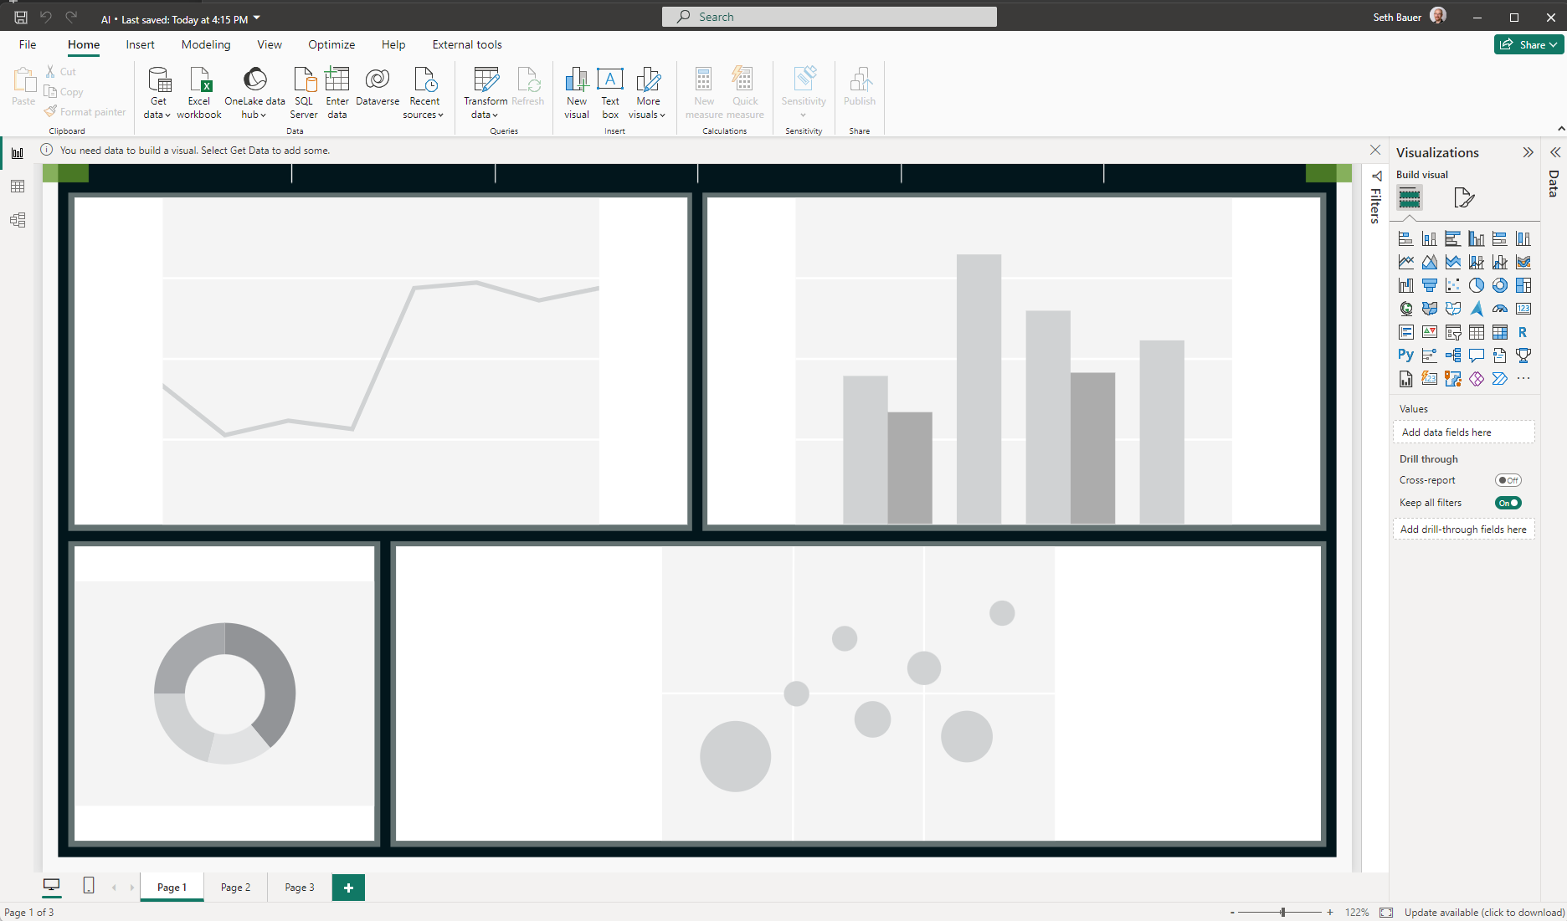Image resolution: width=1567 pixels, height=921 pixels.
Task: Insert a Text box
Action: click(609, 92)
